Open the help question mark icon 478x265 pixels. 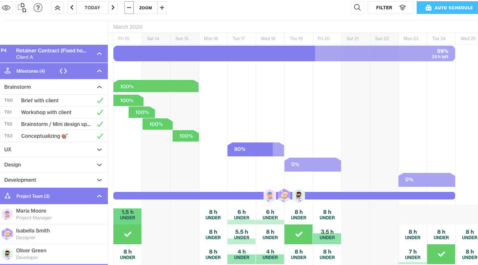click(38, 8)
